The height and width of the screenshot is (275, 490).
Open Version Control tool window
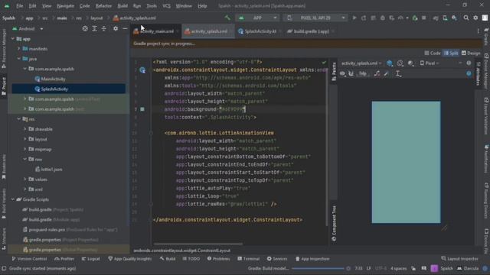coord(29,259)
